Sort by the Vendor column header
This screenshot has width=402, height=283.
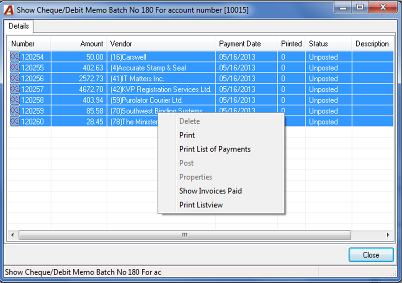[x=161, y=43]
